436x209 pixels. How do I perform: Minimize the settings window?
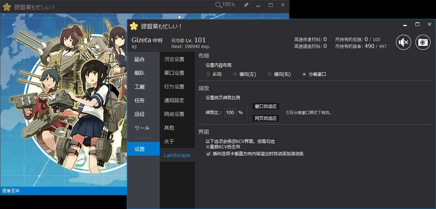click(x=405, y=25)
